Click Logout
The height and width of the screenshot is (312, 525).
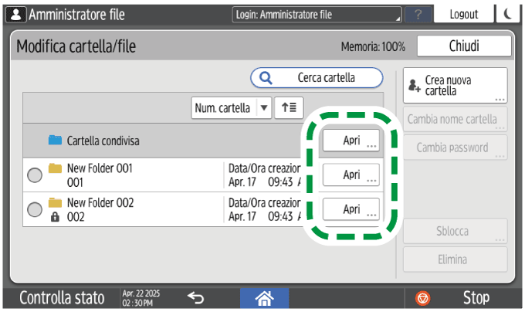(464, 15)
